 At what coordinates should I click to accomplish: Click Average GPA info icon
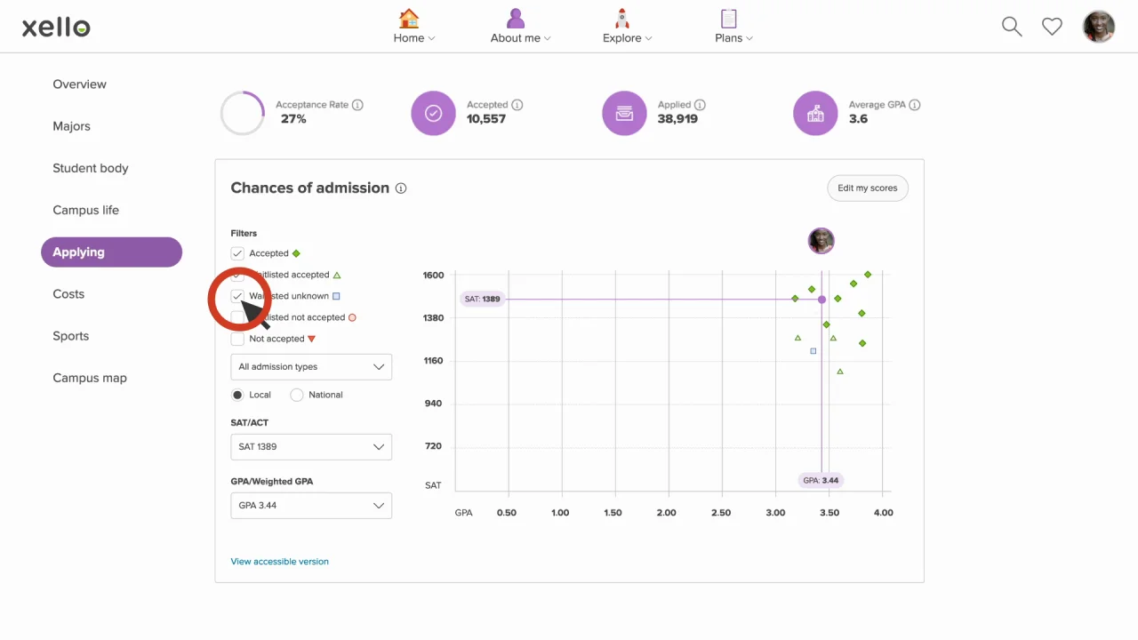coord(915,105)
